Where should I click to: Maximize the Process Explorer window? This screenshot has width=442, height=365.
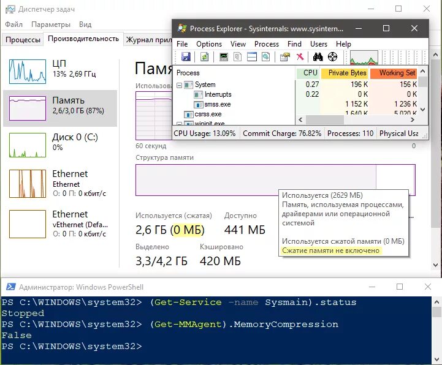point(386,28)
